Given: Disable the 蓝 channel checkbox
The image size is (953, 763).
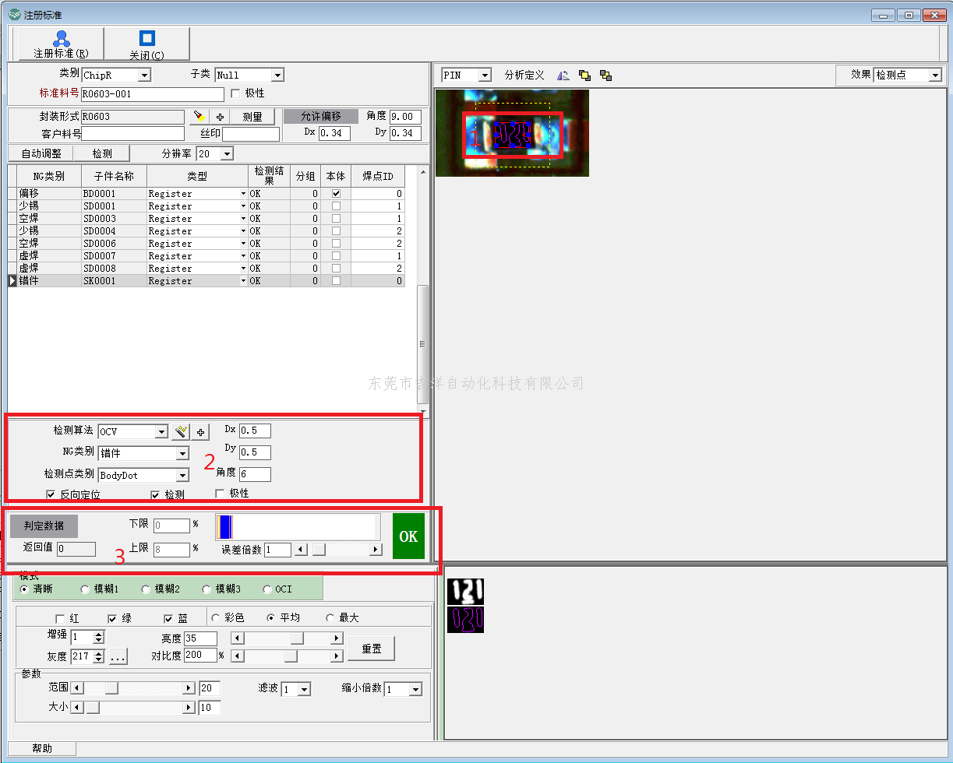Looking at the screenshot, I should (168, 618).
